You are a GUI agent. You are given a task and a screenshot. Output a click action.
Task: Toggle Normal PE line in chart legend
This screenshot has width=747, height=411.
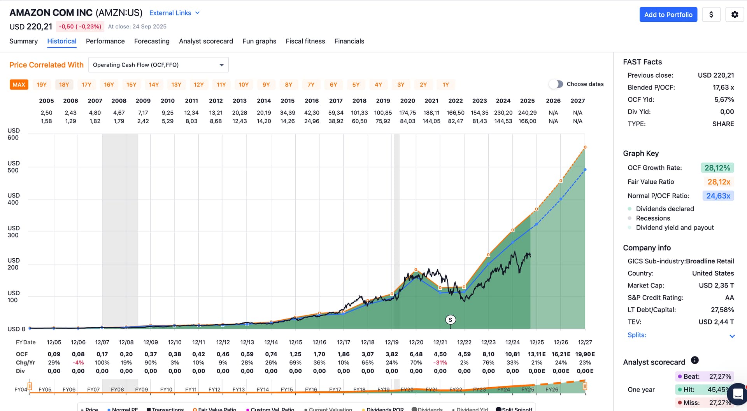pos(123,409)
